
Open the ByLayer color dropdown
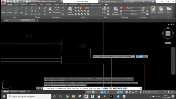click(x=139, y=8)
